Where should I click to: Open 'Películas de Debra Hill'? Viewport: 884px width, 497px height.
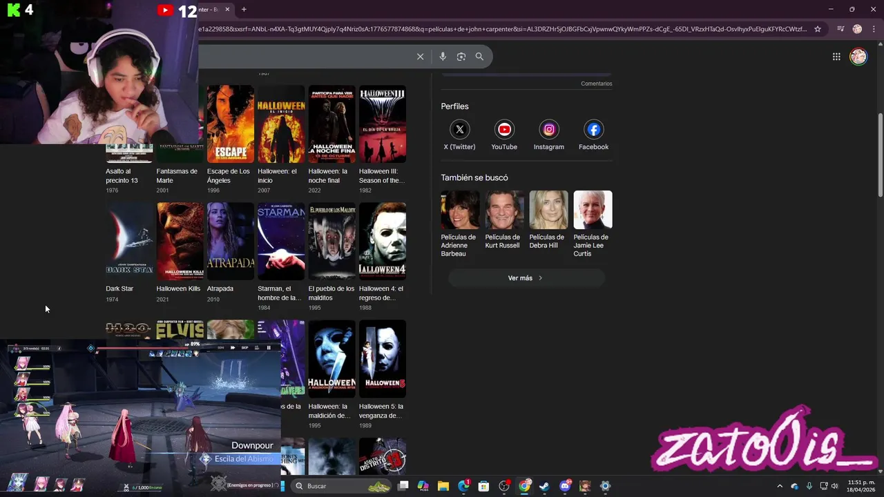click(x=548, y=220)
